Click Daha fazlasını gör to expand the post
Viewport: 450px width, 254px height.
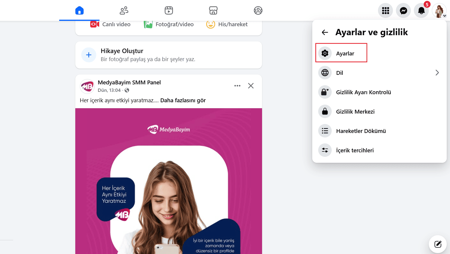coord(183,100)
